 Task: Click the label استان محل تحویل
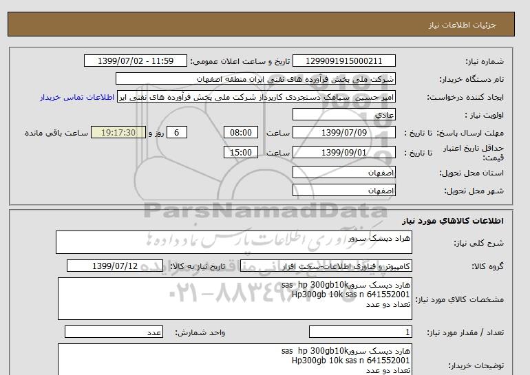pyautogui.click(x=471, y=173)
